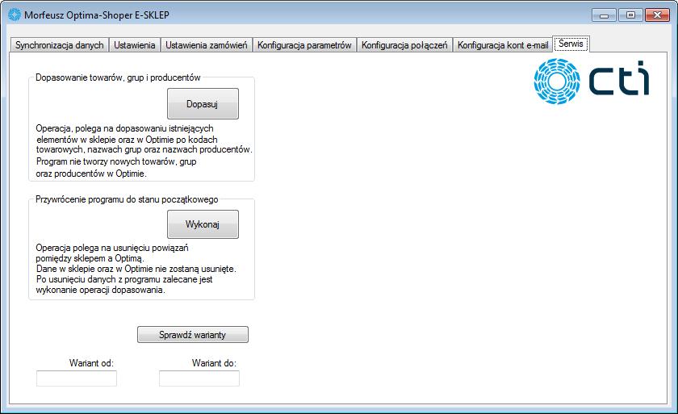
Task: Click the 'Wariant do:' label
Action: (x=214, y=363)
